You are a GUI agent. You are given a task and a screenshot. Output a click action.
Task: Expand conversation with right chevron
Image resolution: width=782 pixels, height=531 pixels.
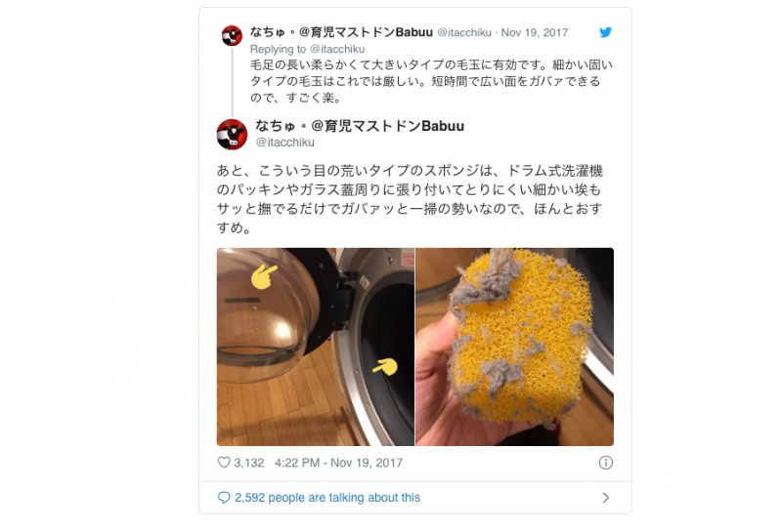click(x=605, y=498)
